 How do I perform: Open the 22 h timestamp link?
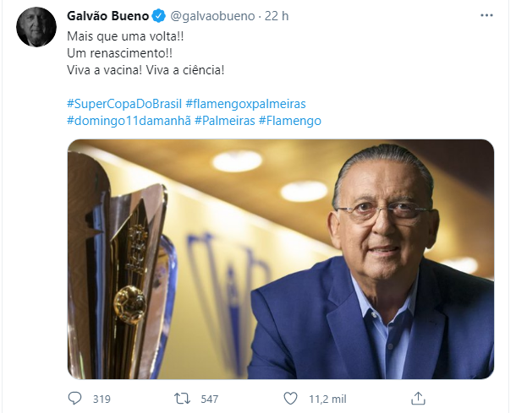click(x=277, y=16)
